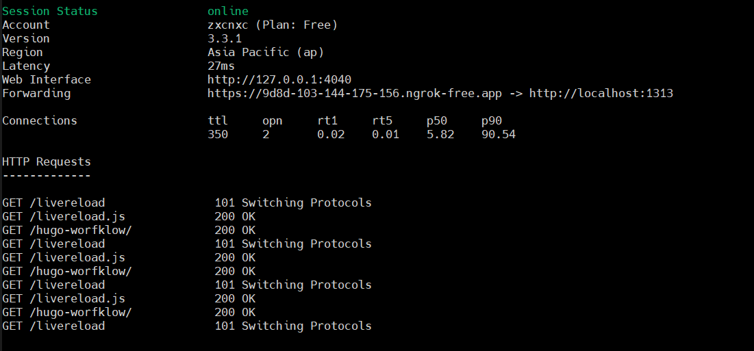Click the "Asia Pacific (ap)" region value

pos(266,52)
